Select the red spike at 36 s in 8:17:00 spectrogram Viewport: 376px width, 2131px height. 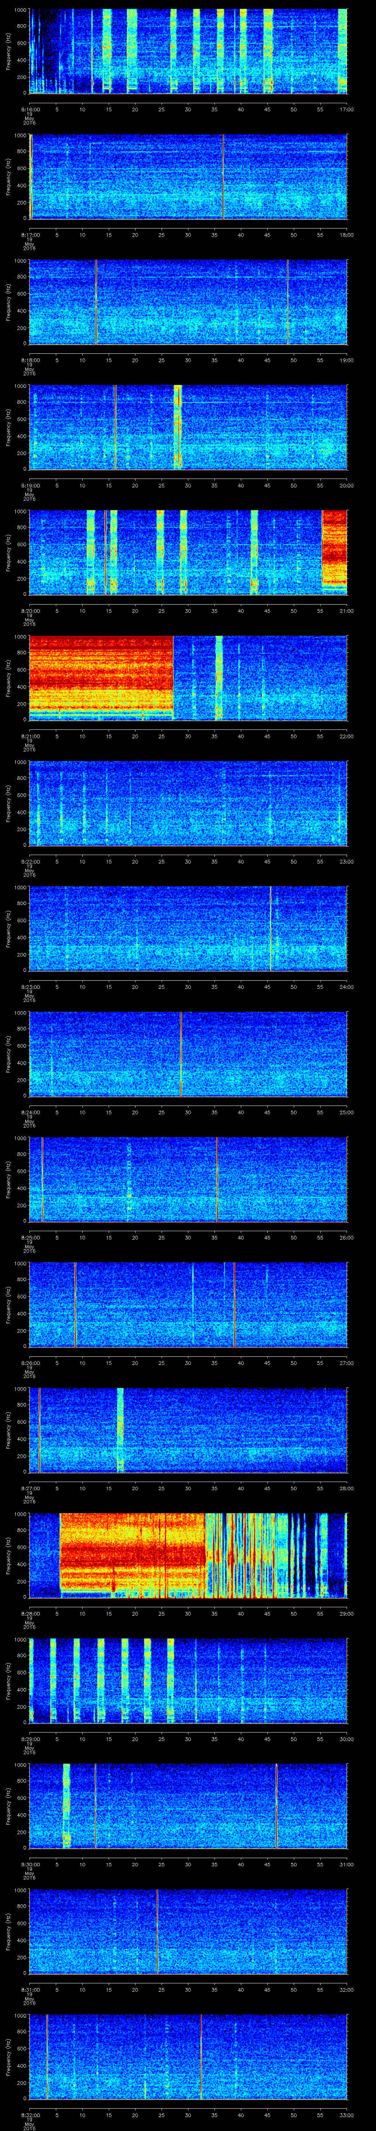coord(223,176)
